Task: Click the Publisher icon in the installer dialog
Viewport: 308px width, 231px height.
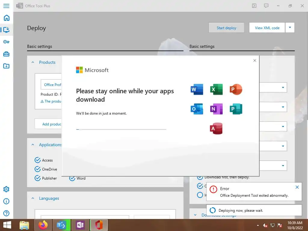Action: [x=236, y=109]
